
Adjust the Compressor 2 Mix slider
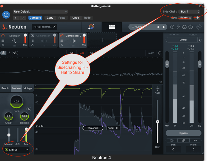pyautogui.click(x=84, y=39)
